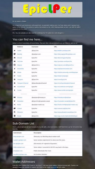Click the Discord logo icon

tap(14, 58)
